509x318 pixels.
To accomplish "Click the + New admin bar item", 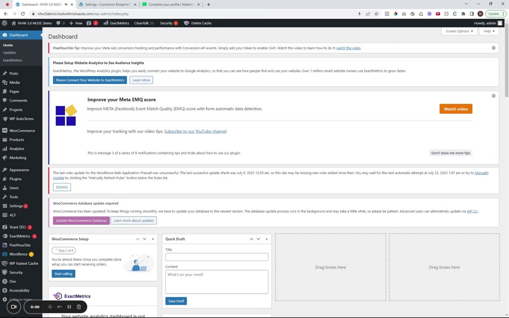I will point(76,23).
